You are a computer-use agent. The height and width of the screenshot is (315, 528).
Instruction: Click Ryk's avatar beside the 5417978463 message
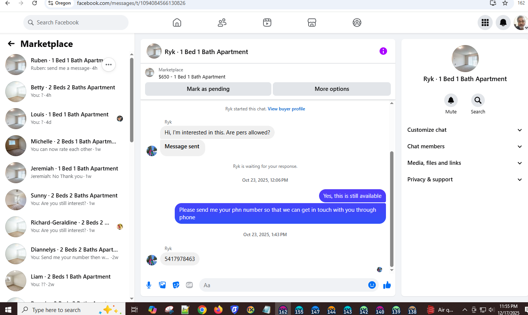coord(152,260)
